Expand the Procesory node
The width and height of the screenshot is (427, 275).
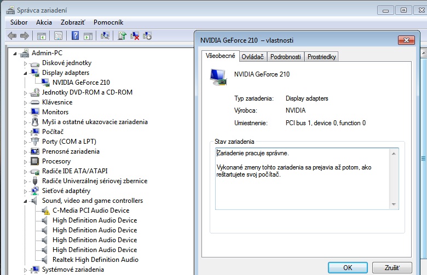(25, 162)
